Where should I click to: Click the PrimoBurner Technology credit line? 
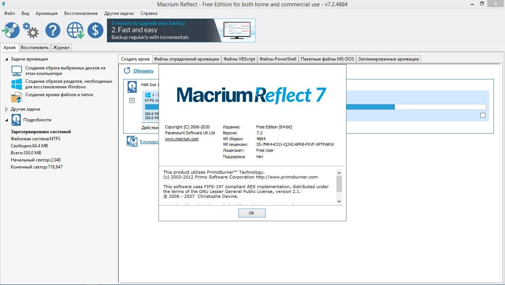(x=214, y=172)
